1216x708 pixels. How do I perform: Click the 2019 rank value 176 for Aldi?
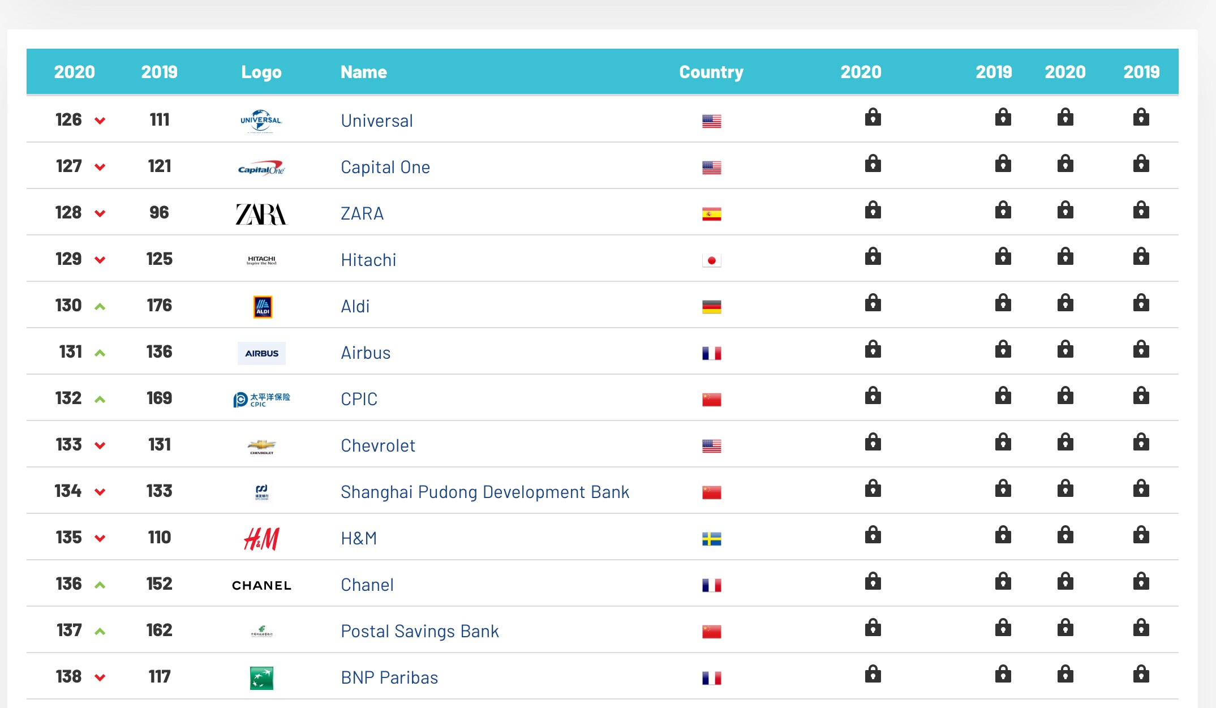(160, 306)
